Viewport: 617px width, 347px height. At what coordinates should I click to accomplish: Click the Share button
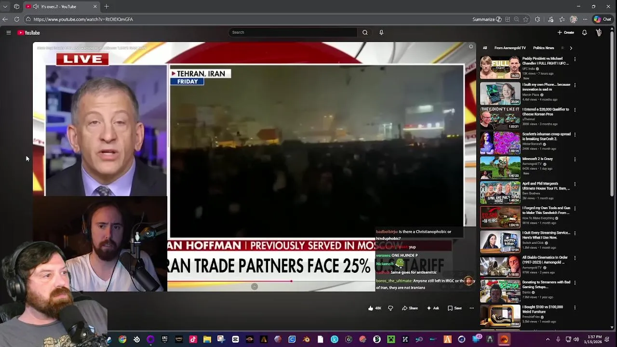pyautogui.click(x=410, y=308)
